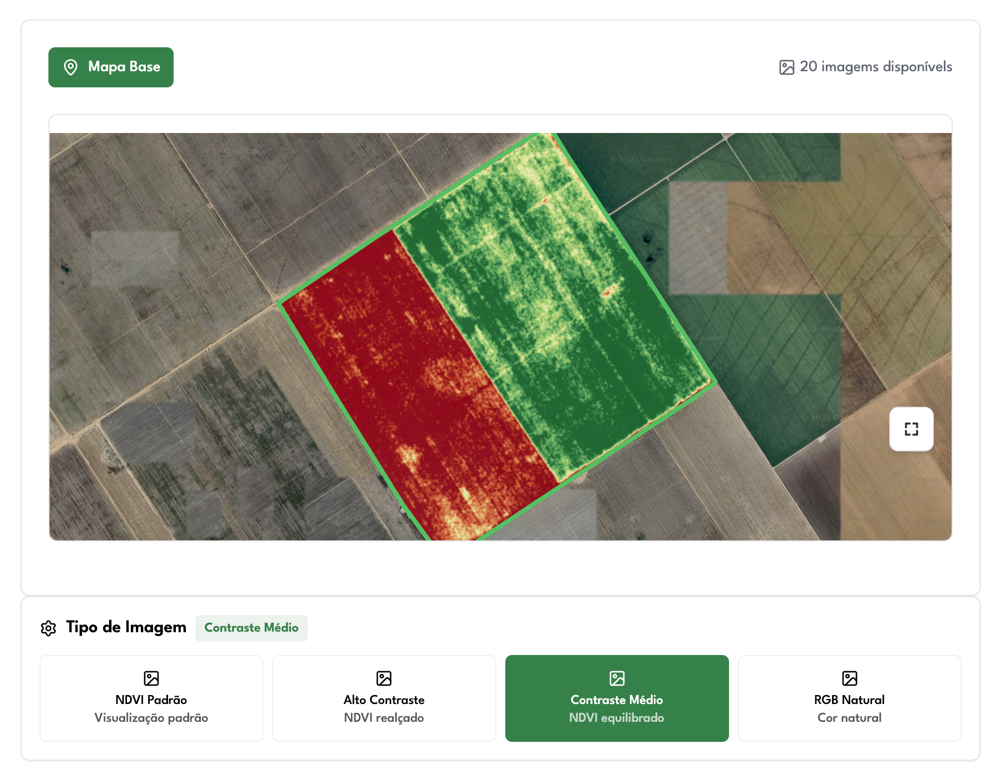Click the picture icon above NDVI Padrão
This screenshot has height=763, width=990.
[x=151, y=678]
